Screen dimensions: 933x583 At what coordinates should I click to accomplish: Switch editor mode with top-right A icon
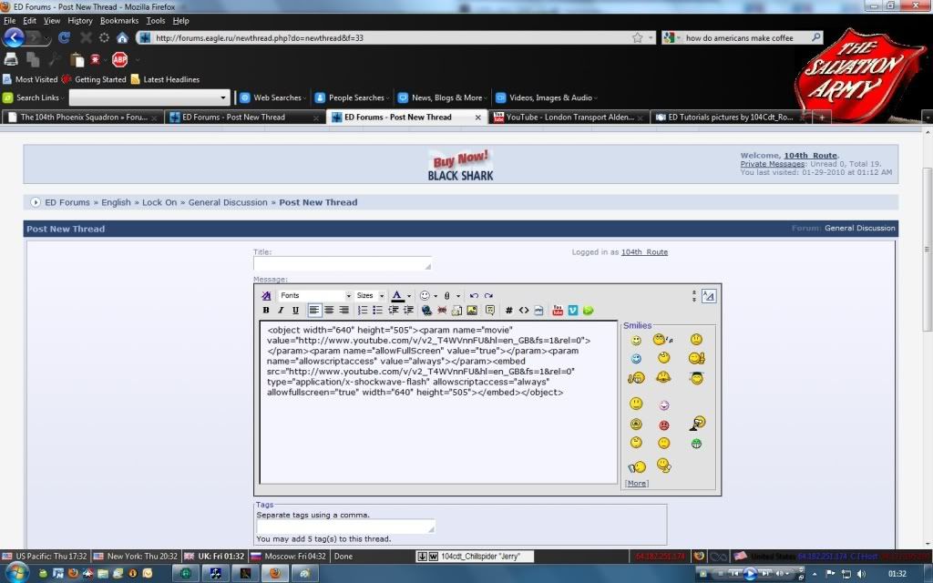(x=709, y=296)
